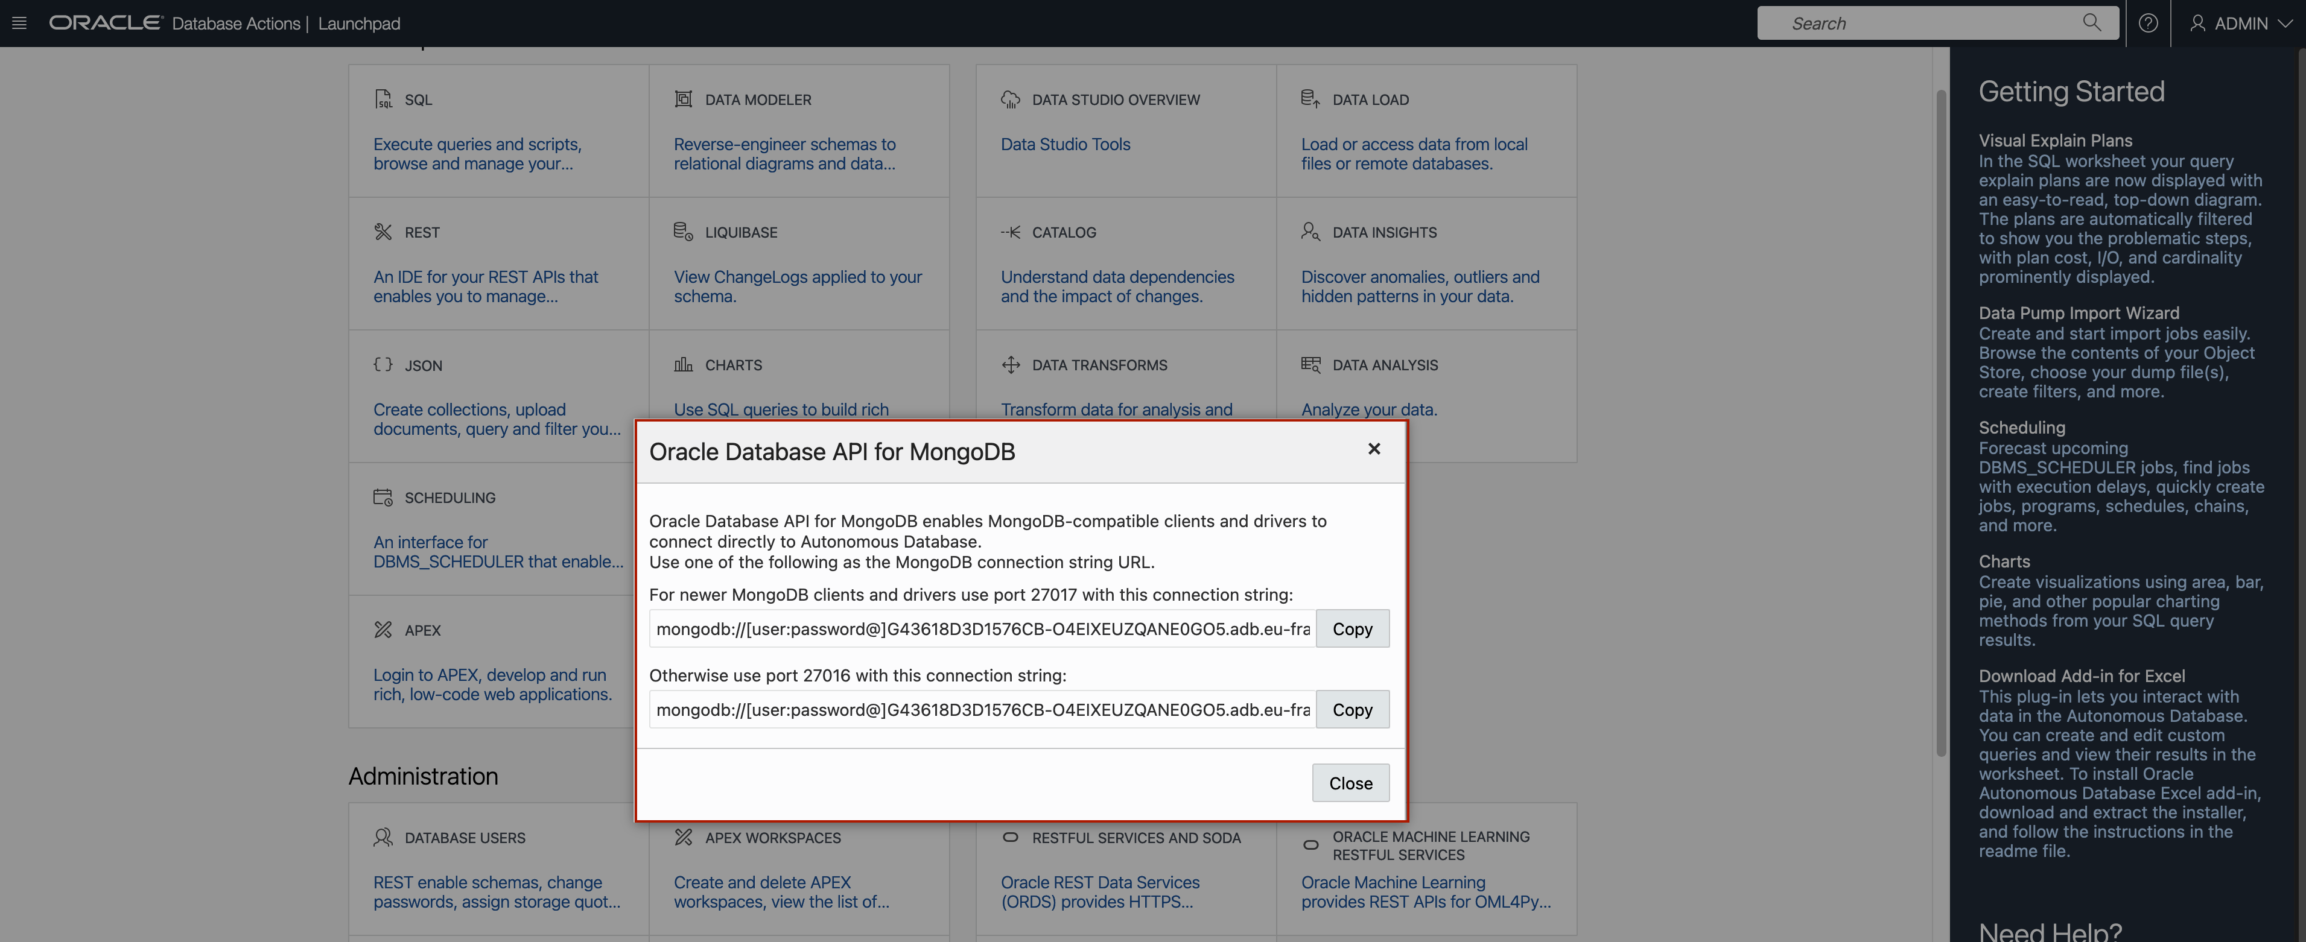The width and height of the screenshot is (2306, 942).
Task: Open the REST IDE icon
Action: [383, 231]
